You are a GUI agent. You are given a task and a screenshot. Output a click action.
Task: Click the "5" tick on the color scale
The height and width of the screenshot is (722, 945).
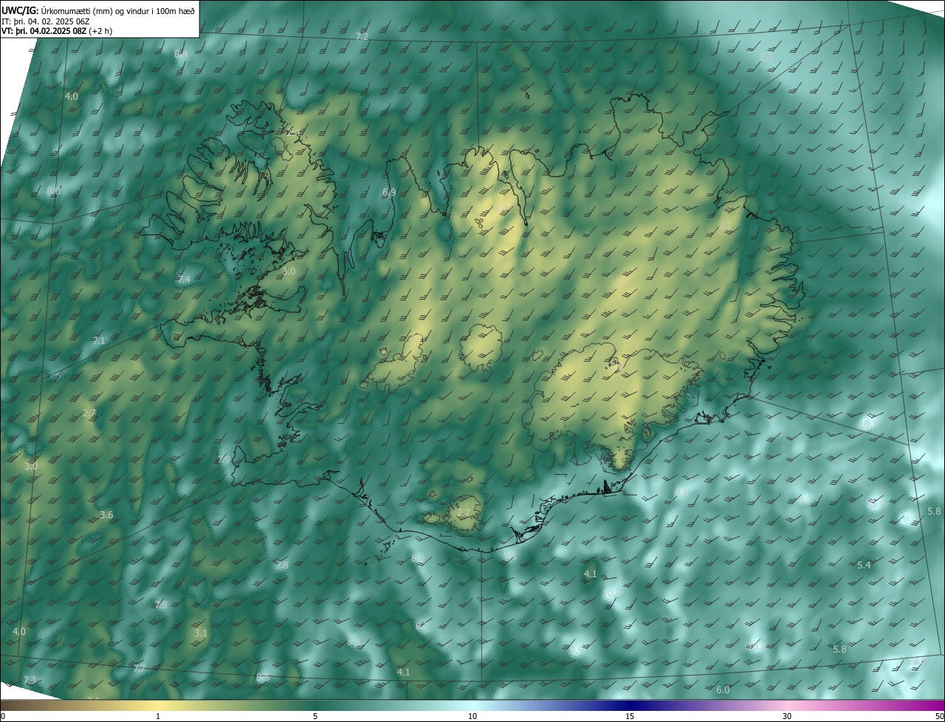pyautogui.click(x=315, y=716)
